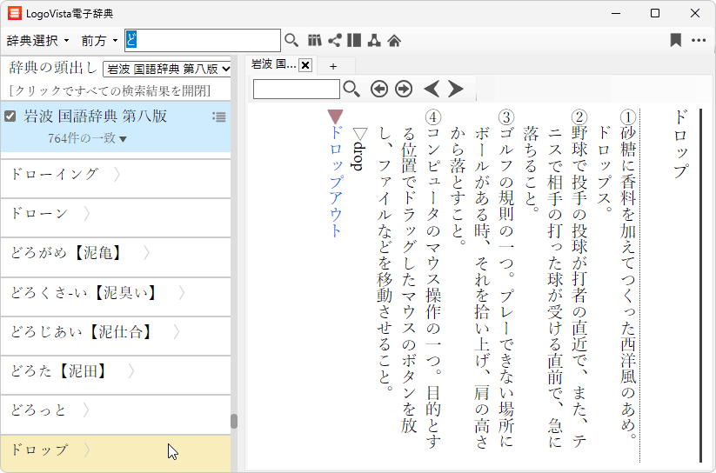Open the 前方 search mode dropdown

click(x=99, y=40)
